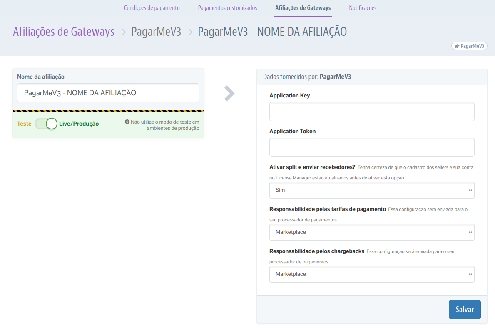Screen dimensions: 495x335
Task: Open the Responsabilidade pelas tarifas de pagamento dropdown
Action: (x=372, y=232)
